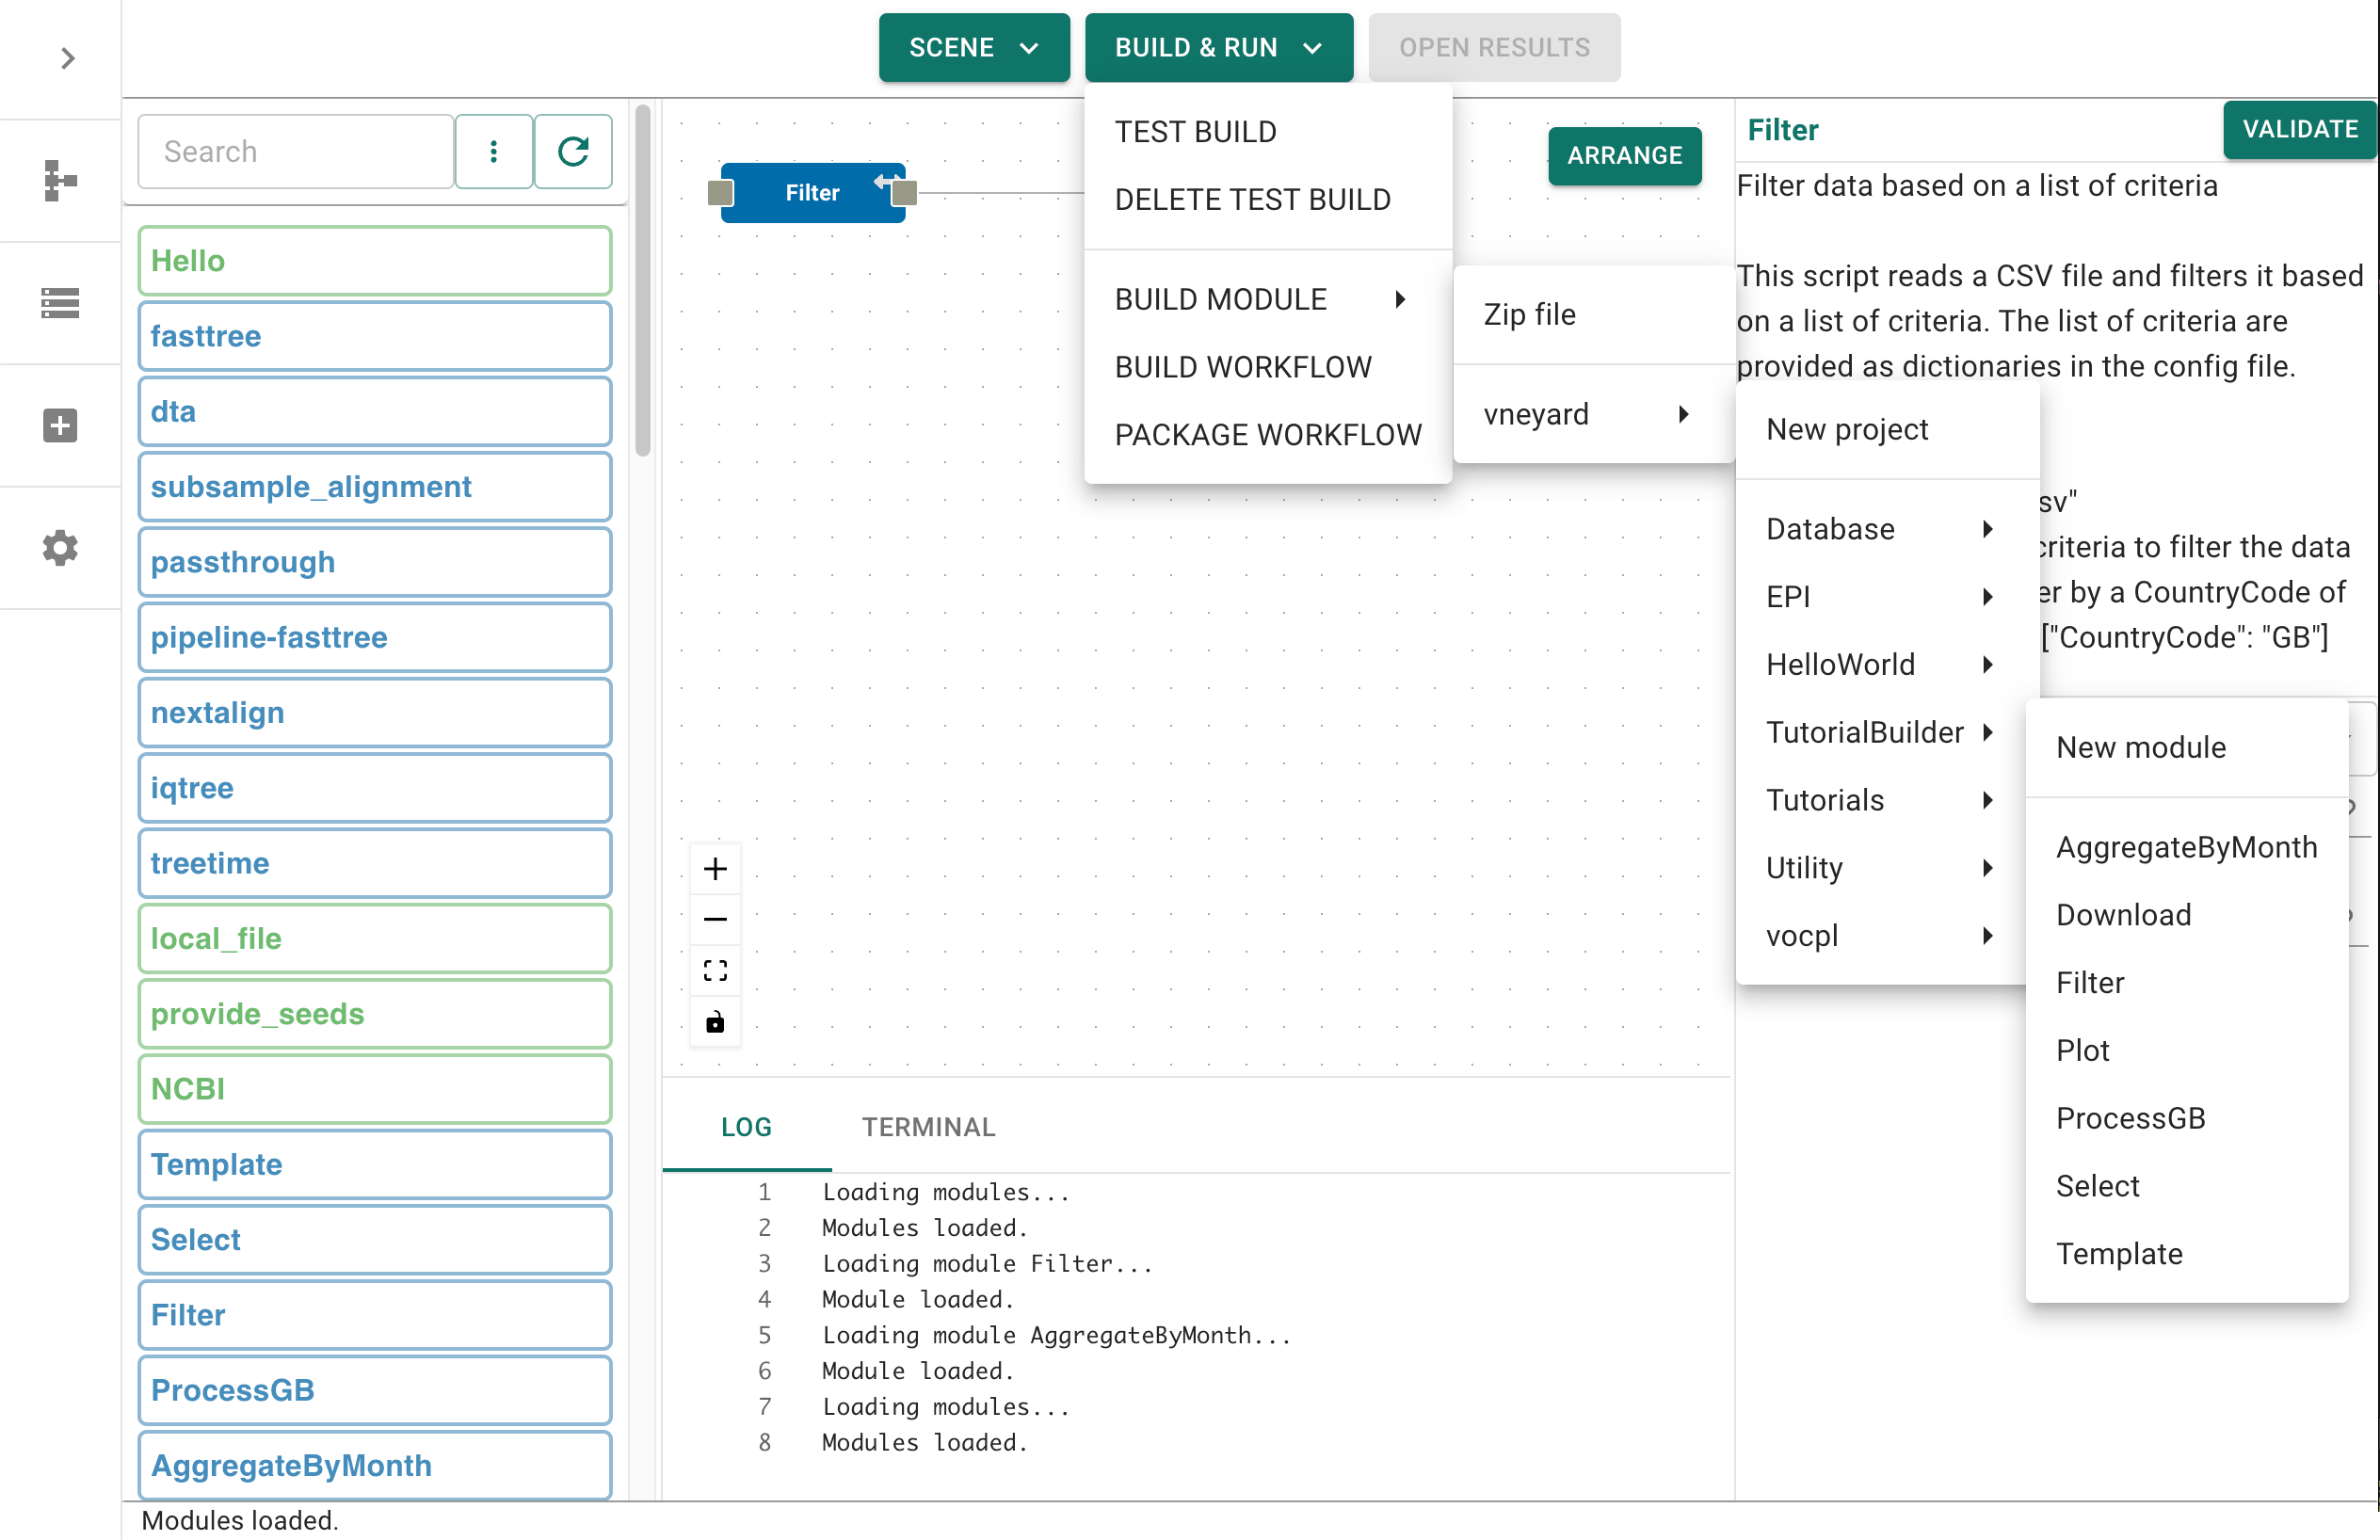Select the treetime module
This screenshot has height=1540, width=2380.
[375, 863]
